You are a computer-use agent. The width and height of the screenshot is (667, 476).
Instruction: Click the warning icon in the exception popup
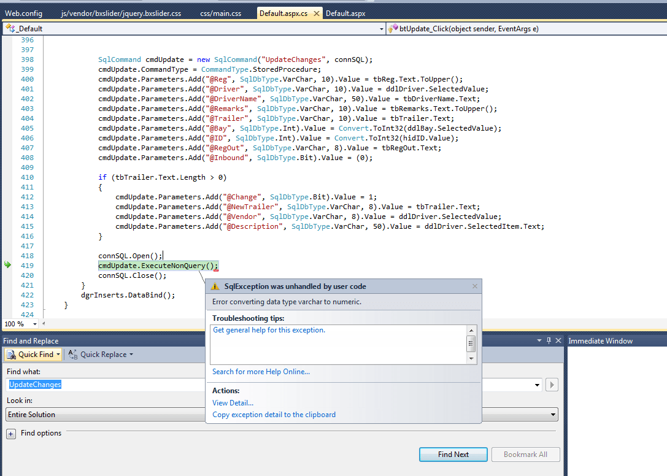coord(215,286)
